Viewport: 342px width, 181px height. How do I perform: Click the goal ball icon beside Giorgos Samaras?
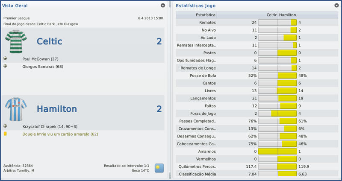tap(5, 66)
